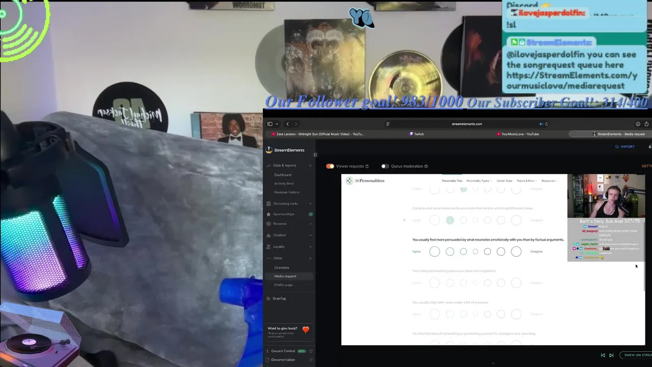Turn off the Viewer requests toggle
Screen dimensions: 652x367
(x=330, y=166)
